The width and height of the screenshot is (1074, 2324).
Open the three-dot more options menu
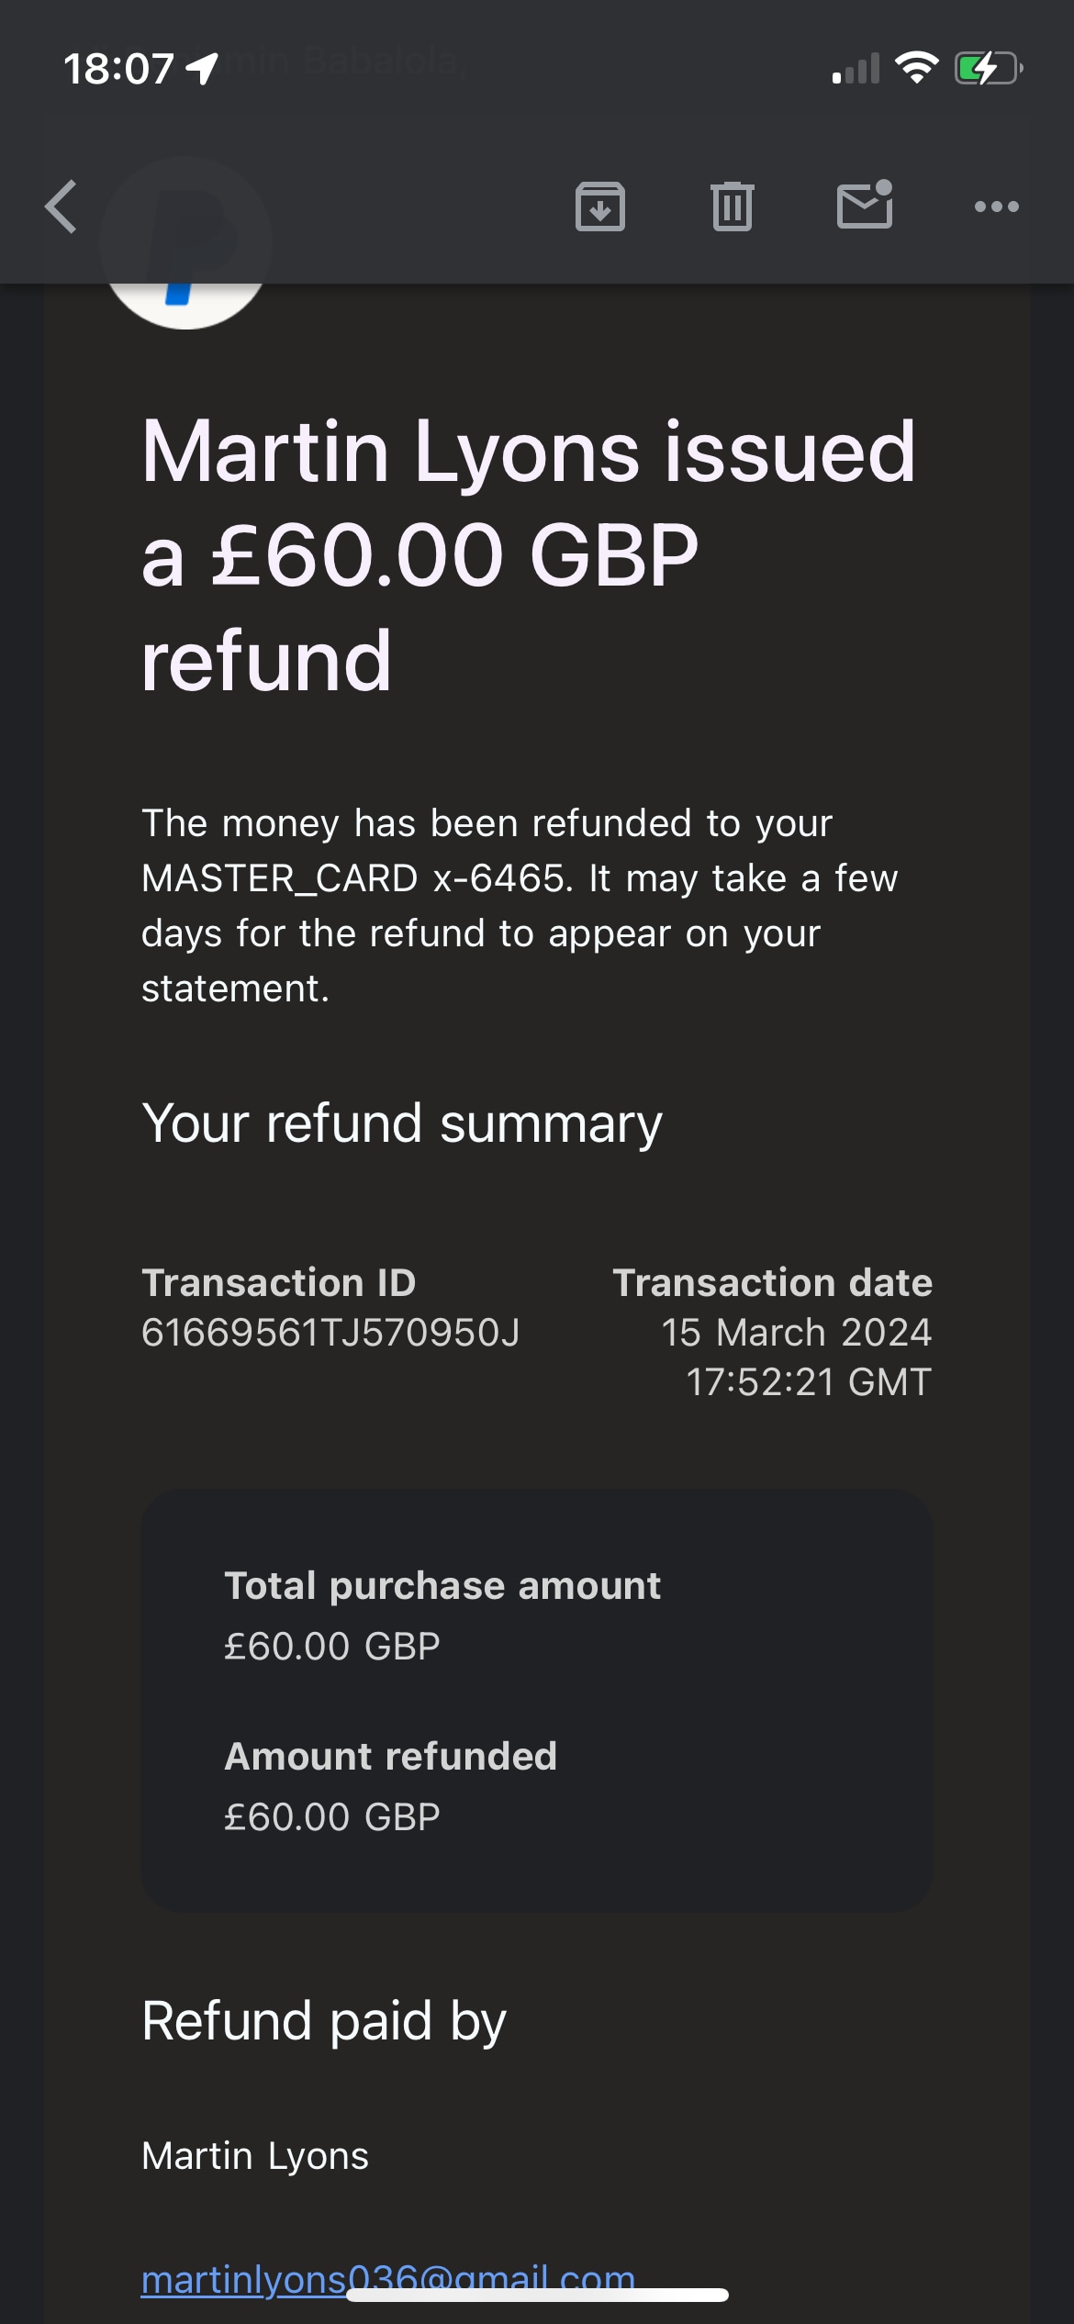pos(997,207)
